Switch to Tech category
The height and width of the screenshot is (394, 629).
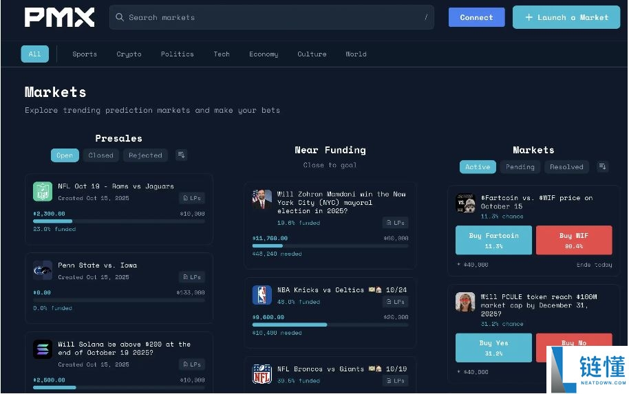click(222, 54)
